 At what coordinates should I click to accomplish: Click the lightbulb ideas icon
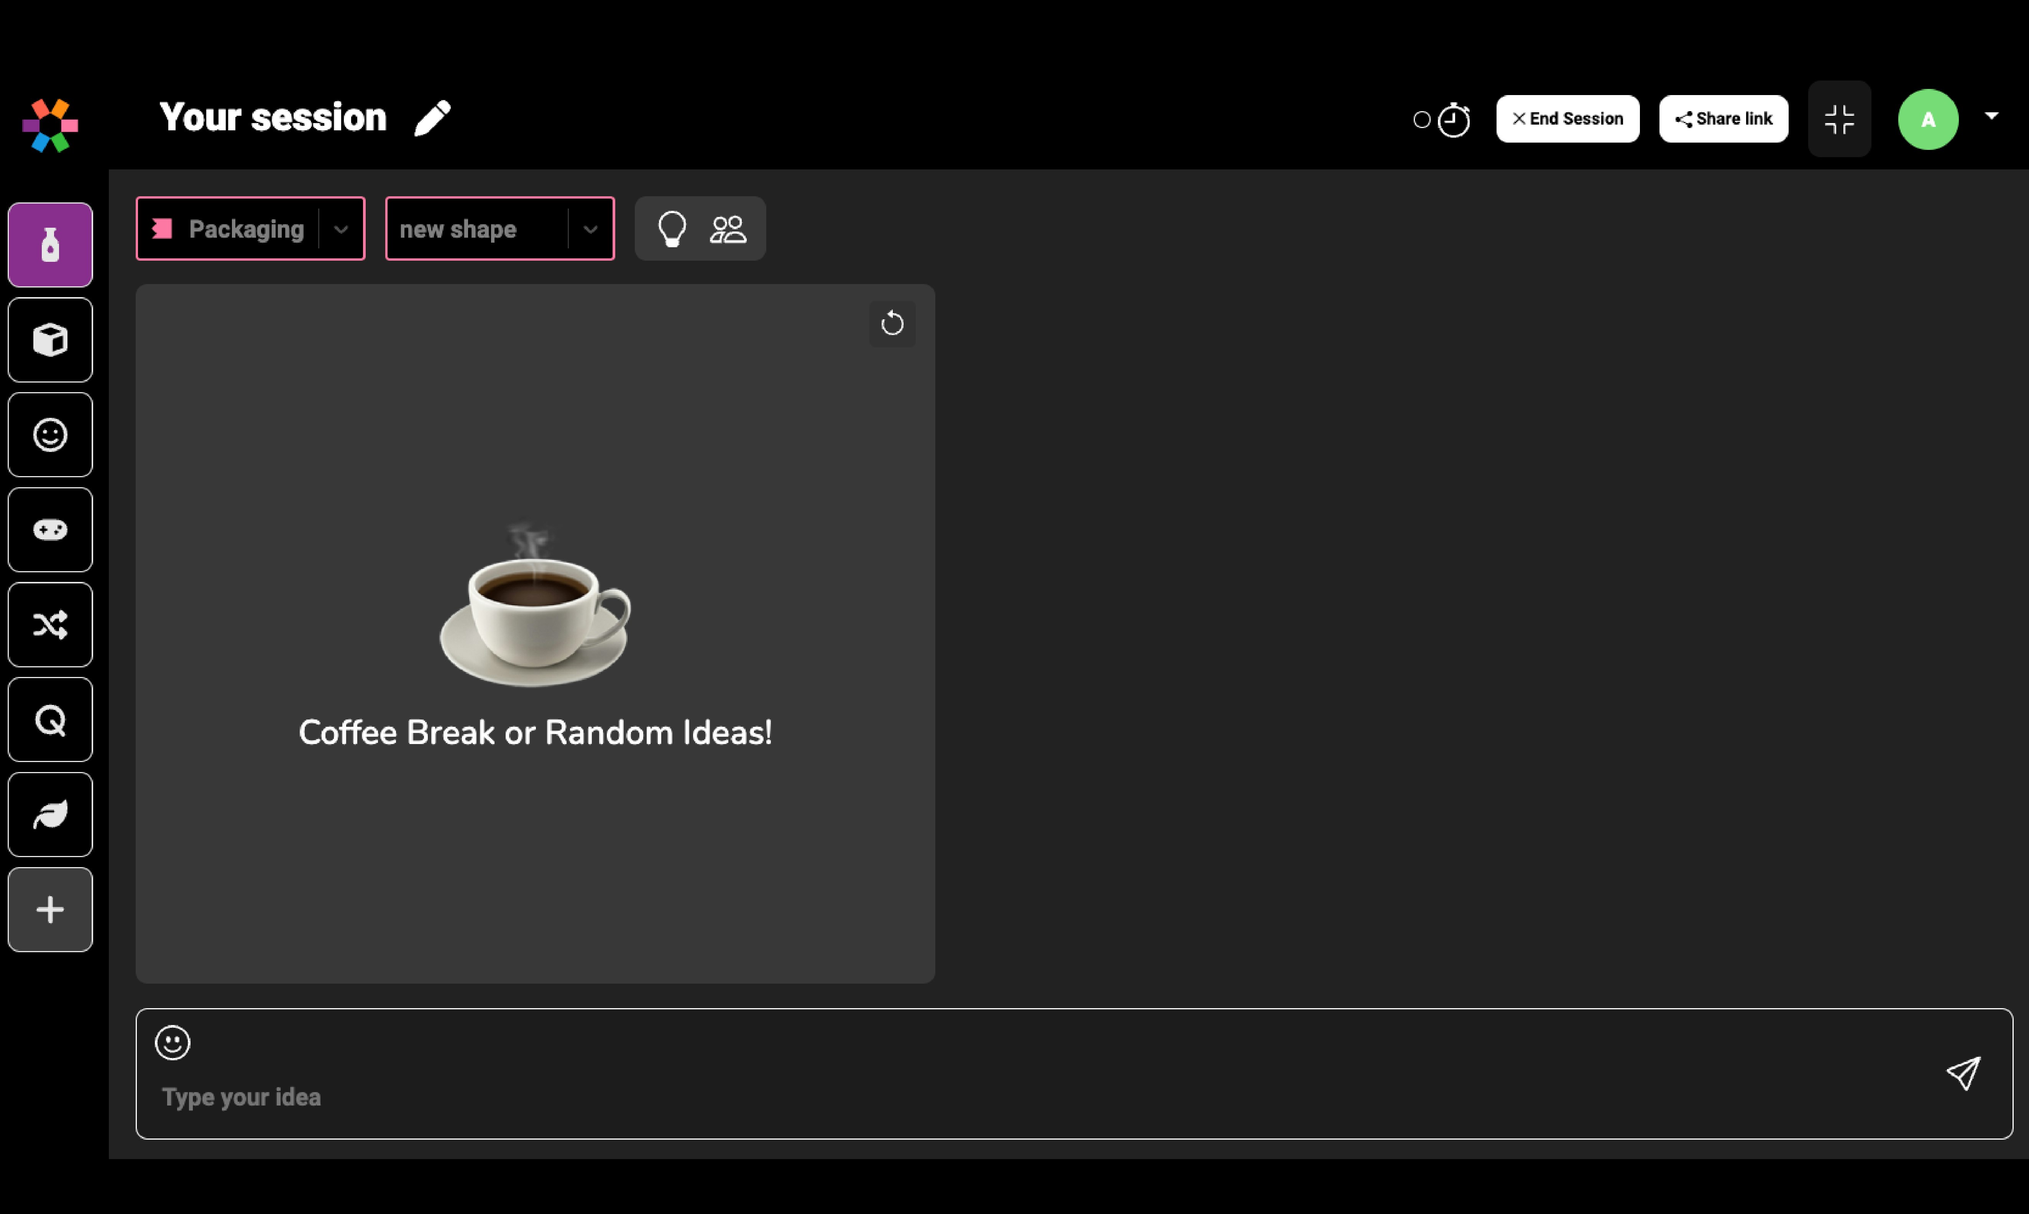point(672,229)
